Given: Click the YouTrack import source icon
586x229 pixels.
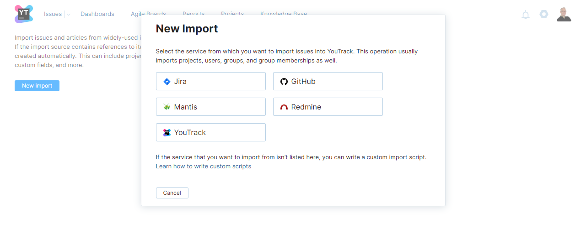Looking at the screenshot, I should click(x=167, y=133).
